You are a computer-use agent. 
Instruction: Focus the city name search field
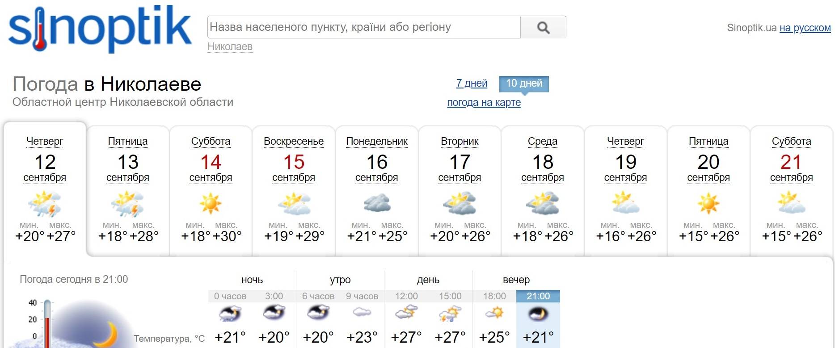[x=364, y=27]
